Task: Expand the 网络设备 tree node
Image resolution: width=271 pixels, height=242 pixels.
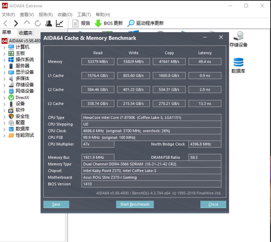Action: click(x=4, y=92)
